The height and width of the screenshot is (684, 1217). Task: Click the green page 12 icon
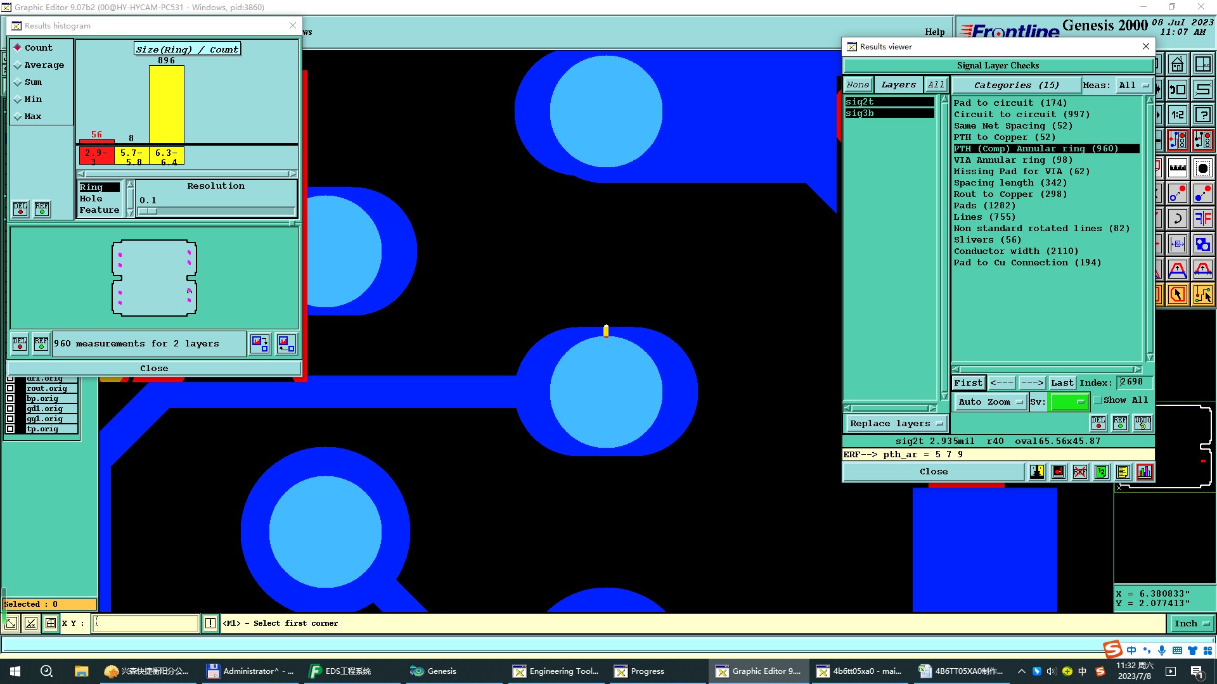pyautogui.click(x=1102, y=472)
